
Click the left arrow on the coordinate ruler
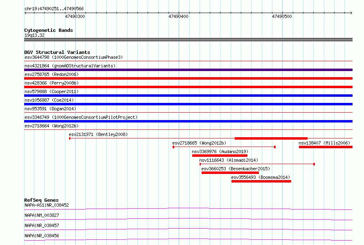click(x=25, y=13)
